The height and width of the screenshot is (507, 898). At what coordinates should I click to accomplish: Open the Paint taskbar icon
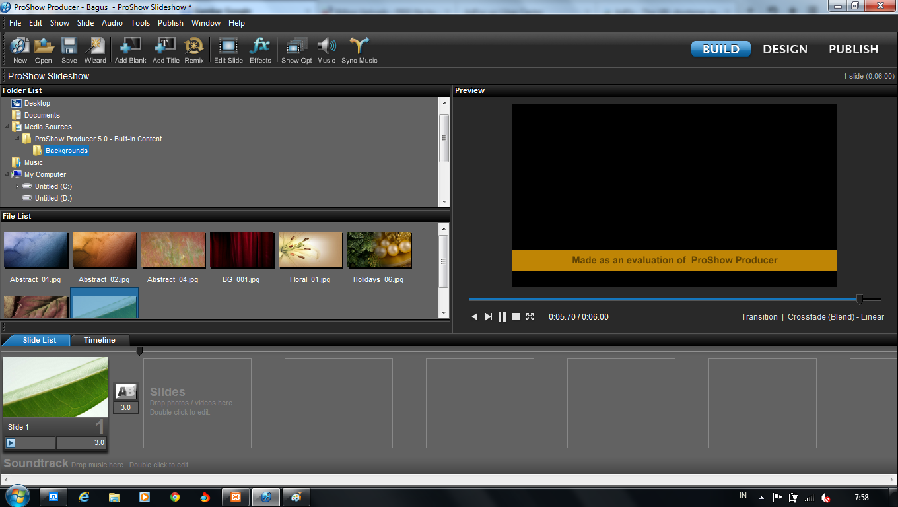tap(296, 497)
